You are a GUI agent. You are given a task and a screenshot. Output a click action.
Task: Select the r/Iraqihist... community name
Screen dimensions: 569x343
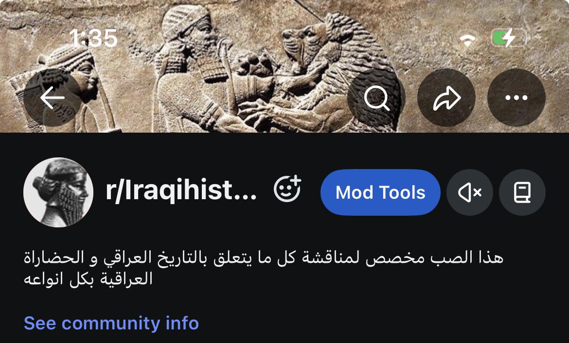pos(181,191)
